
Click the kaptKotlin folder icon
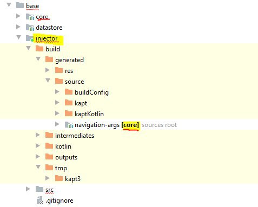(x=69, y=113)
